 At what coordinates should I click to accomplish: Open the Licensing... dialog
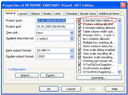tap(99, 78)
